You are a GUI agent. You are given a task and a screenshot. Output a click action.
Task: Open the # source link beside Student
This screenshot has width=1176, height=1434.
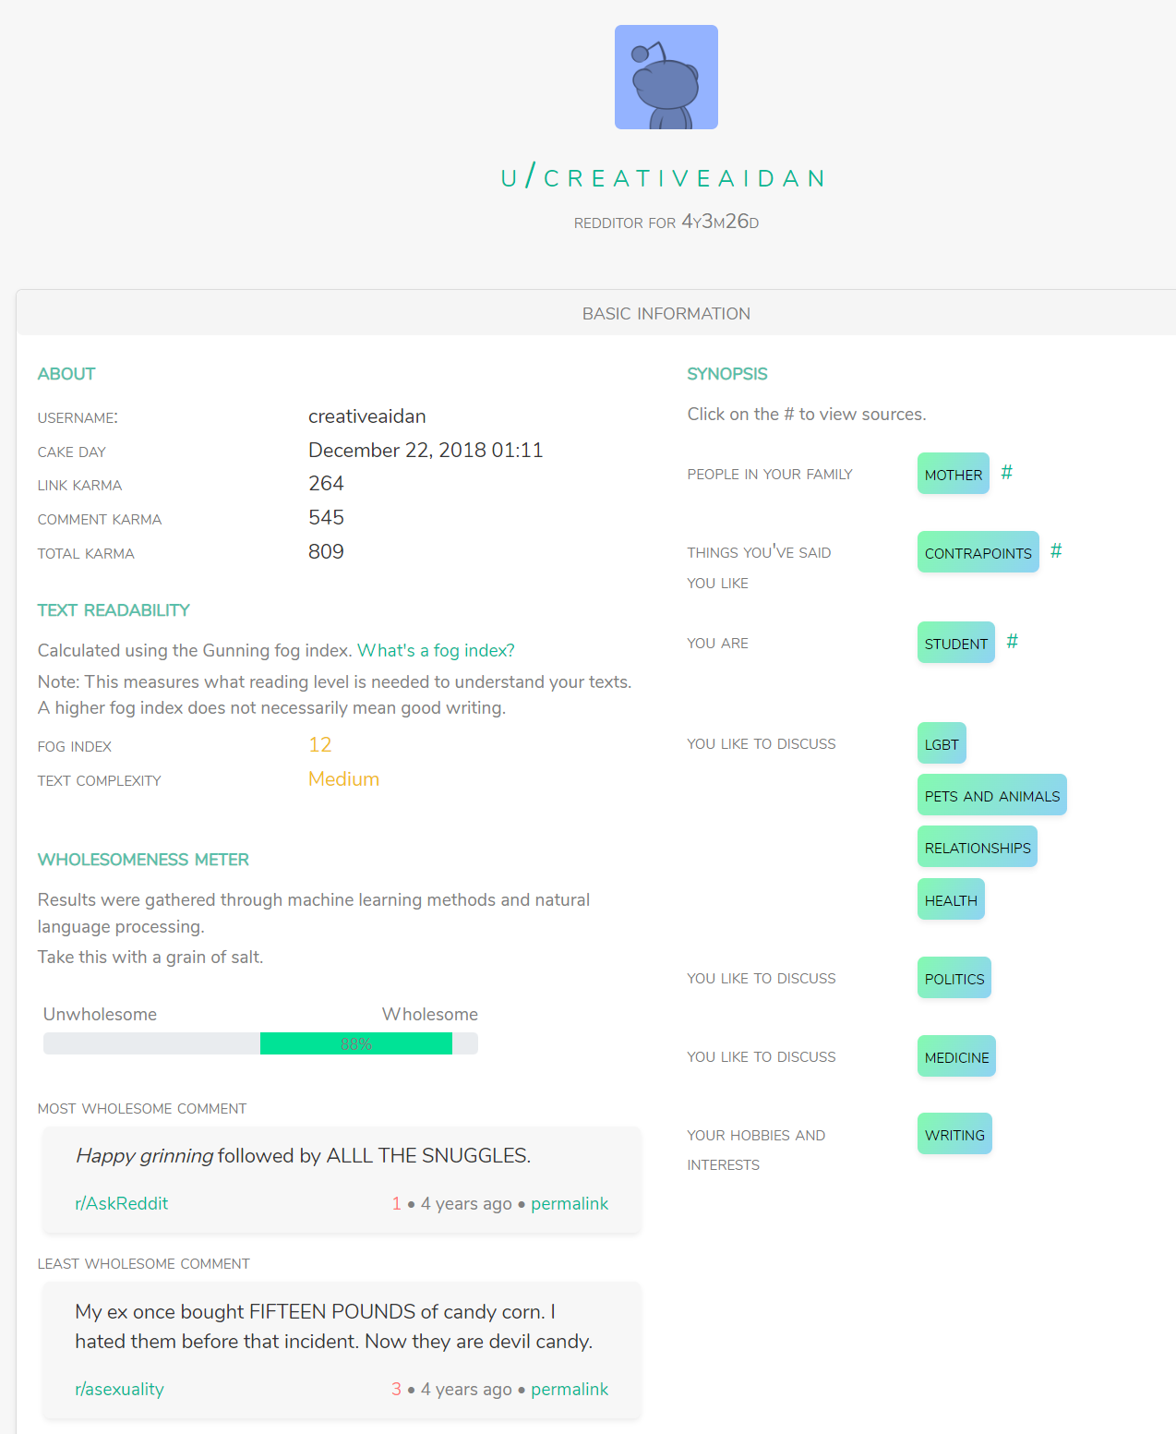pos(1013,642)
